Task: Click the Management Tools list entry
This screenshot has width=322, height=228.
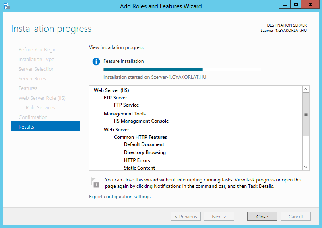Action: (125, 114)
